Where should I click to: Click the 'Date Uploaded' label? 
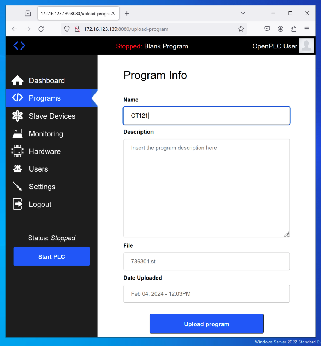(143, 278)
